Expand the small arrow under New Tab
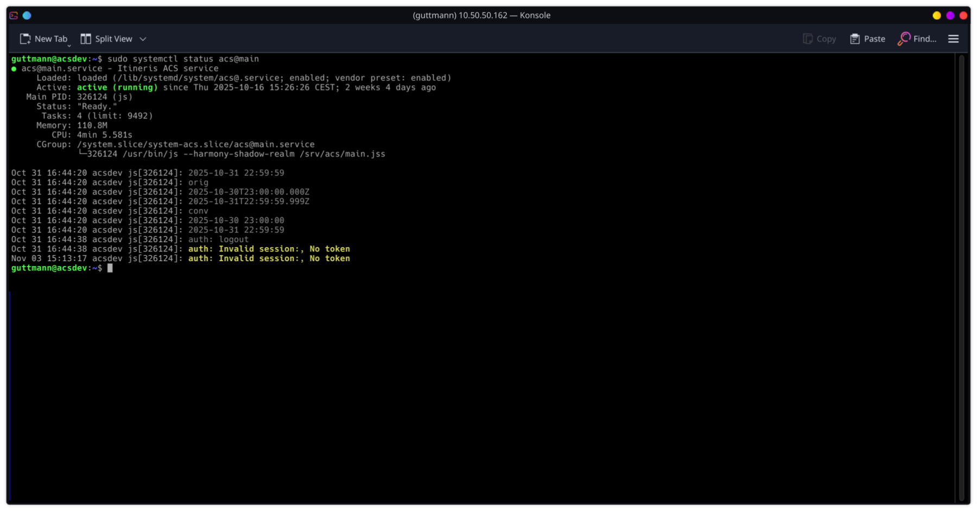The height and width of the screenshot is (511, 977). pos(69,46)
